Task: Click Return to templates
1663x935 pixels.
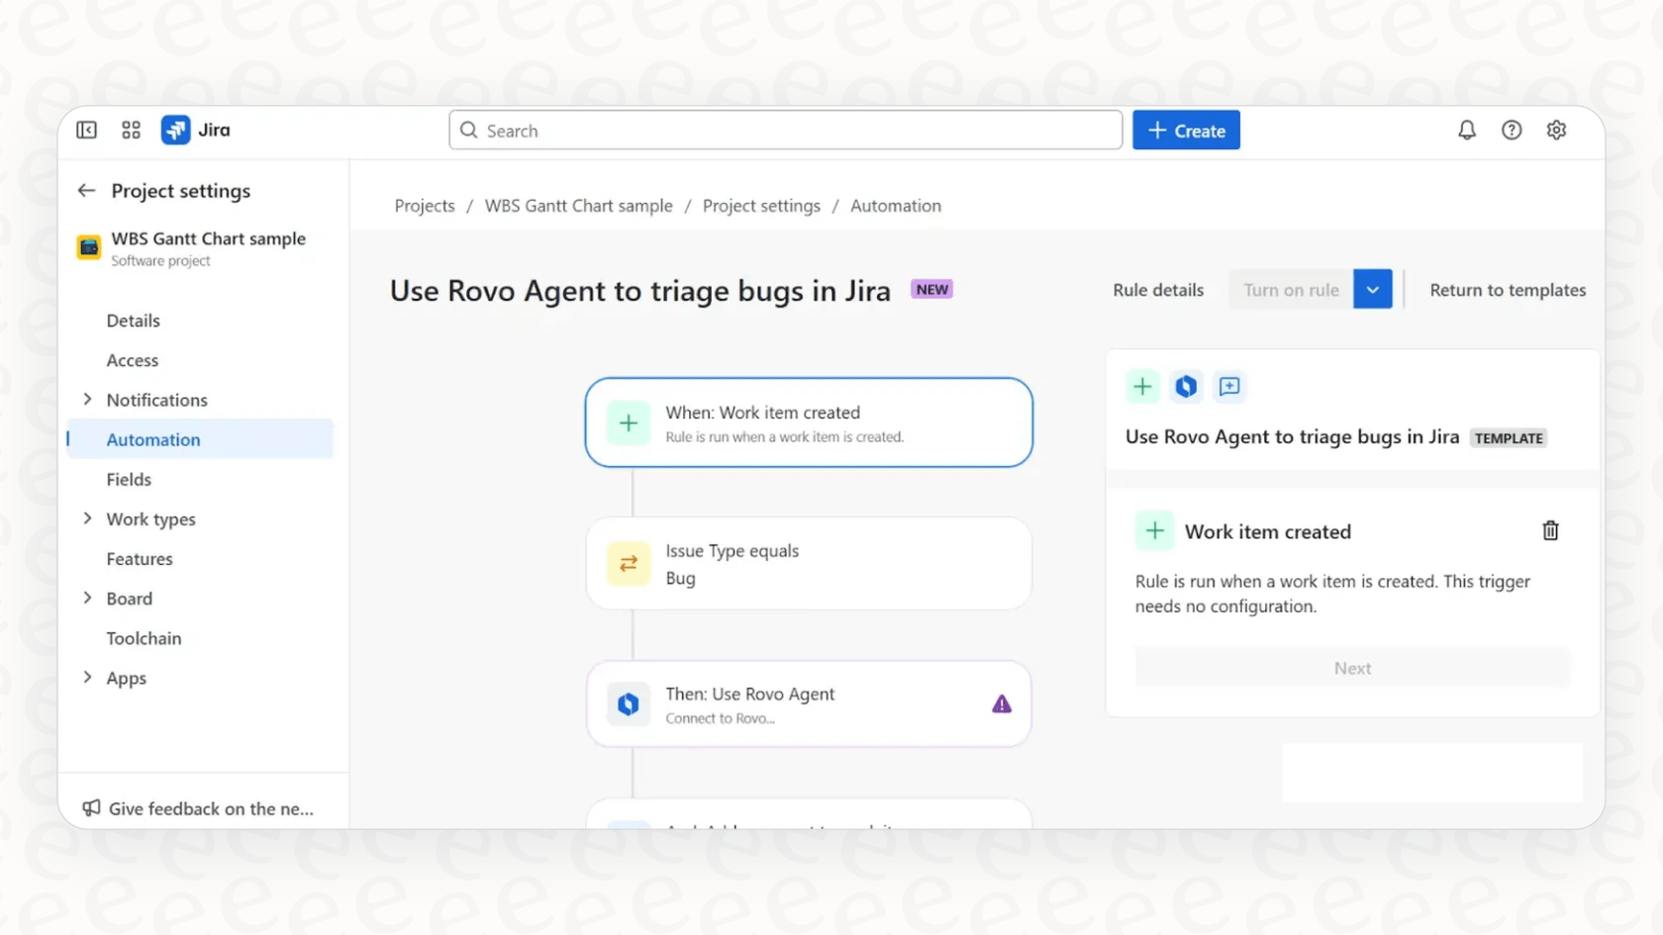Action: pos(1508,290)
